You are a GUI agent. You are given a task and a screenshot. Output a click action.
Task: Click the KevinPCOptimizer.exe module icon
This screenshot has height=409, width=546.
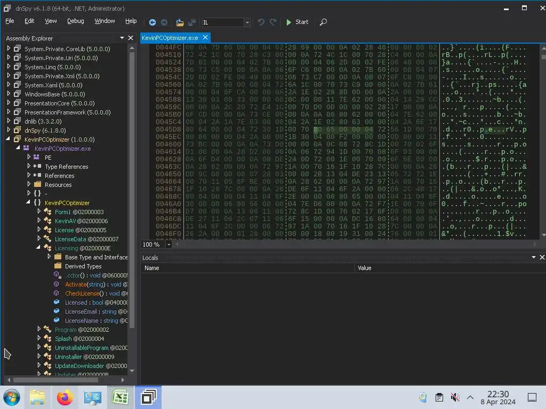[x=26, y=148]
